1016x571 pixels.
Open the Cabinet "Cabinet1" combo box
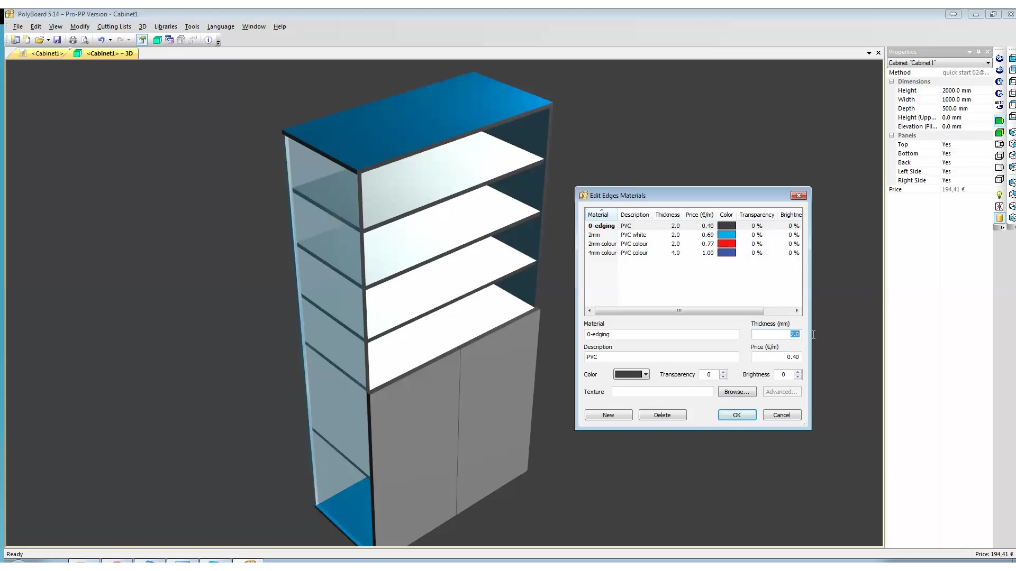tap(987, 63)
